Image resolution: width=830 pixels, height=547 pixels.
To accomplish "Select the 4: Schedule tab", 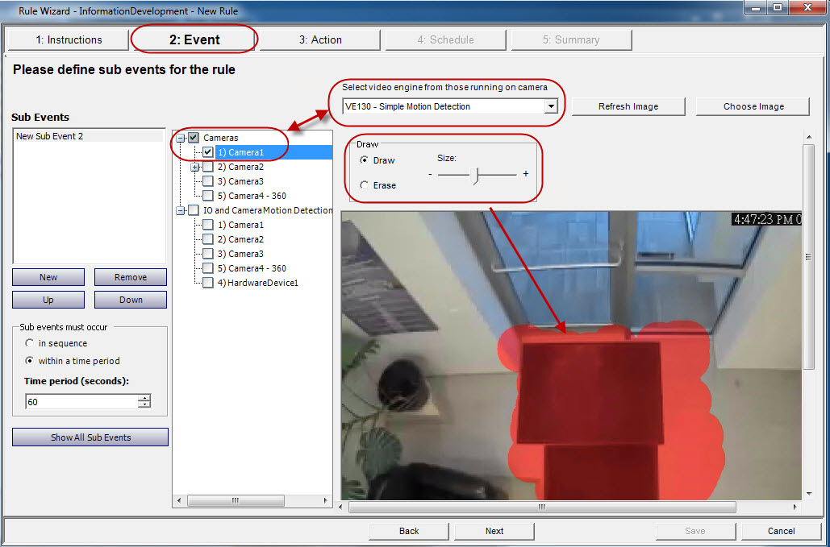I will click(445, 40).
